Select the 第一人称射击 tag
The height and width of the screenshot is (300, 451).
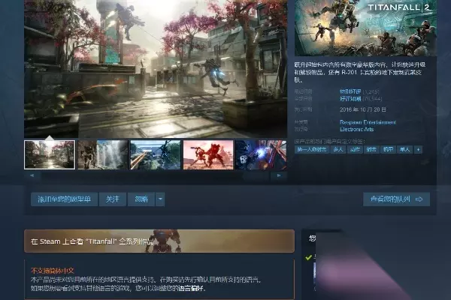312,149
